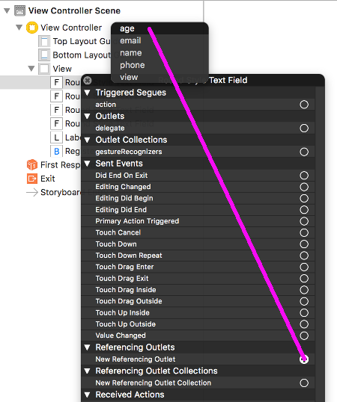
Task: Select the First Responder cube icon
Action: tap(32, 165)
